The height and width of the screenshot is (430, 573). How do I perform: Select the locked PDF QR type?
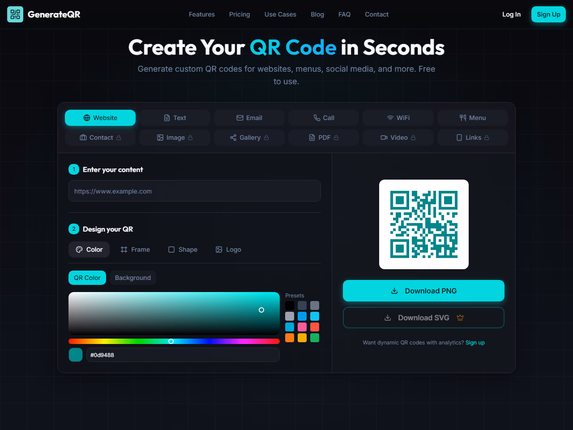coord(324,138)
